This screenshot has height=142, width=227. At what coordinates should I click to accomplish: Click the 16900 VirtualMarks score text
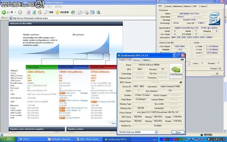coord(71,72)
